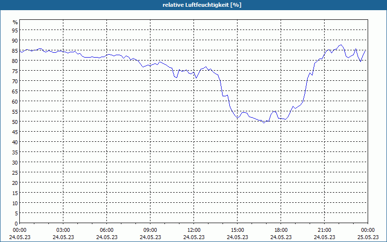Viewport: 387px width, 242px height.
Task: Click the 00:00 time label for 25.05.23
Action: (x=368, y=230)
